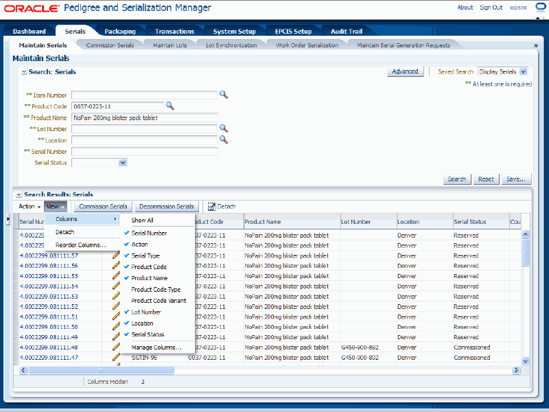Close the View dropdown menu
549x412 pixels.
pos(55,207)
